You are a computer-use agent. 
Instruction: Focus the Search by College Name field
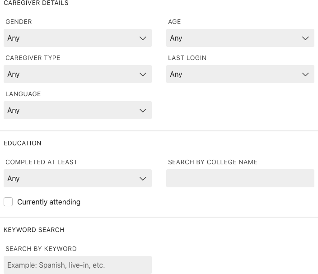240,179
